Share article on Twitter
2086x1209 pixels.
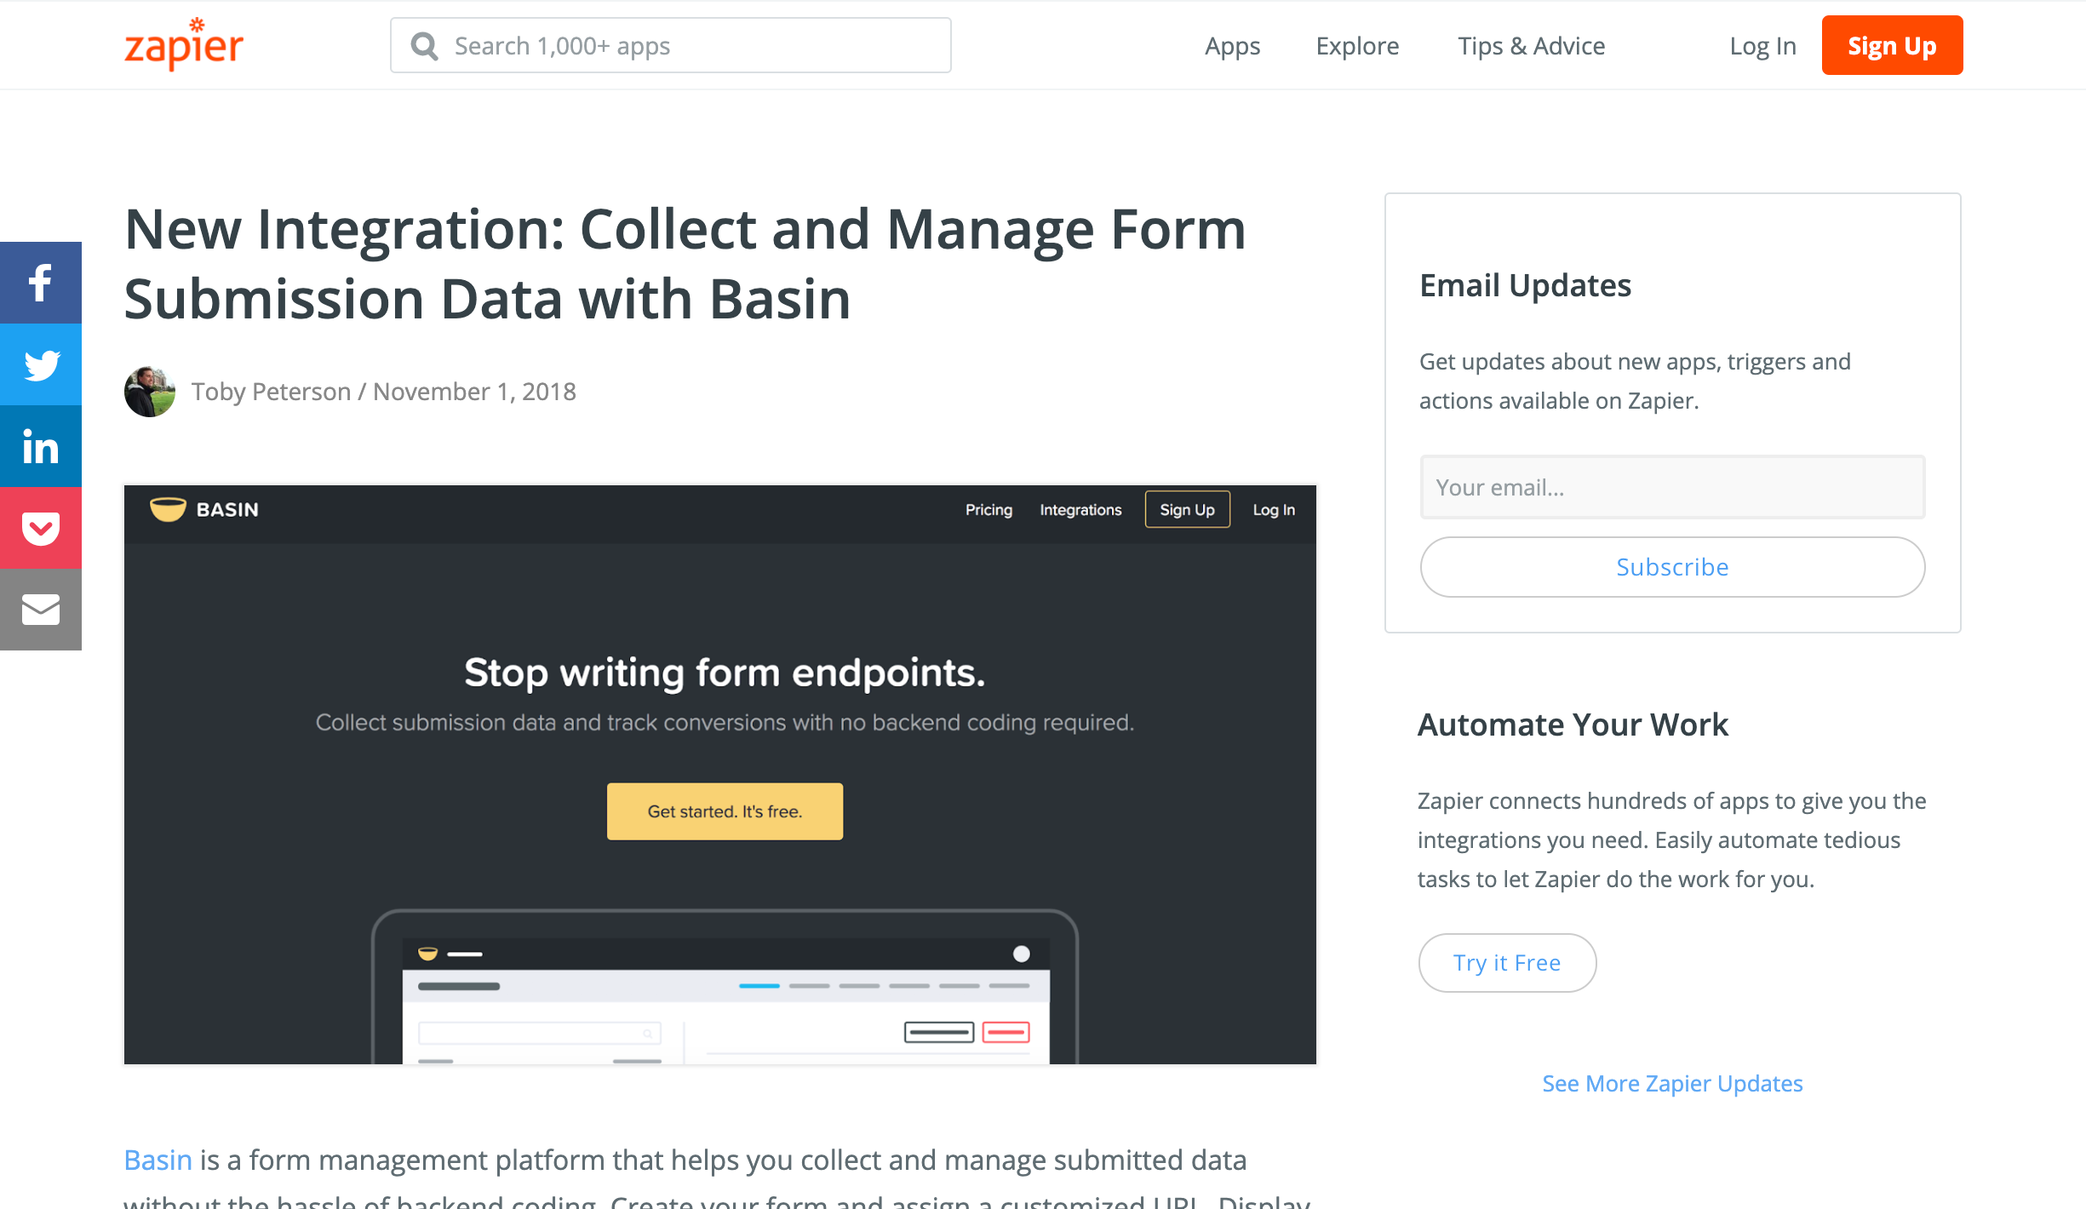point(40,364)
